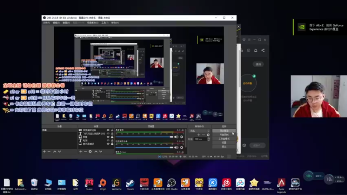347x195 pixels.
Task: Toggle visibility eye of the 图像 source
Action: point(108,137)
